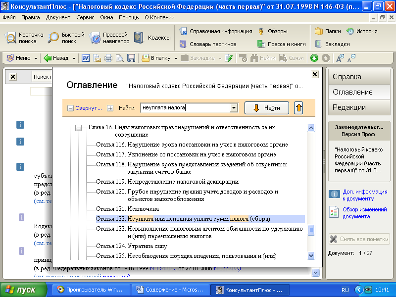This screenshot has width=396, height=297.
Task: Click contents list scroll down arrow
Action: coord(311,255)
